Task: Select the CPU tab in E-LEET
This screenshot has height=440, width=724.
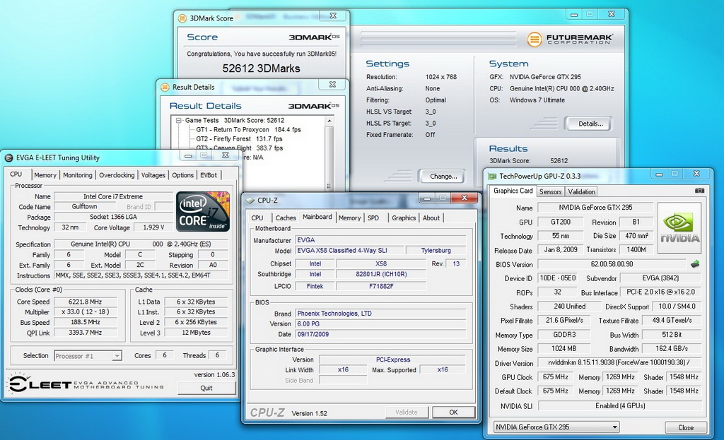Action: 16,174
